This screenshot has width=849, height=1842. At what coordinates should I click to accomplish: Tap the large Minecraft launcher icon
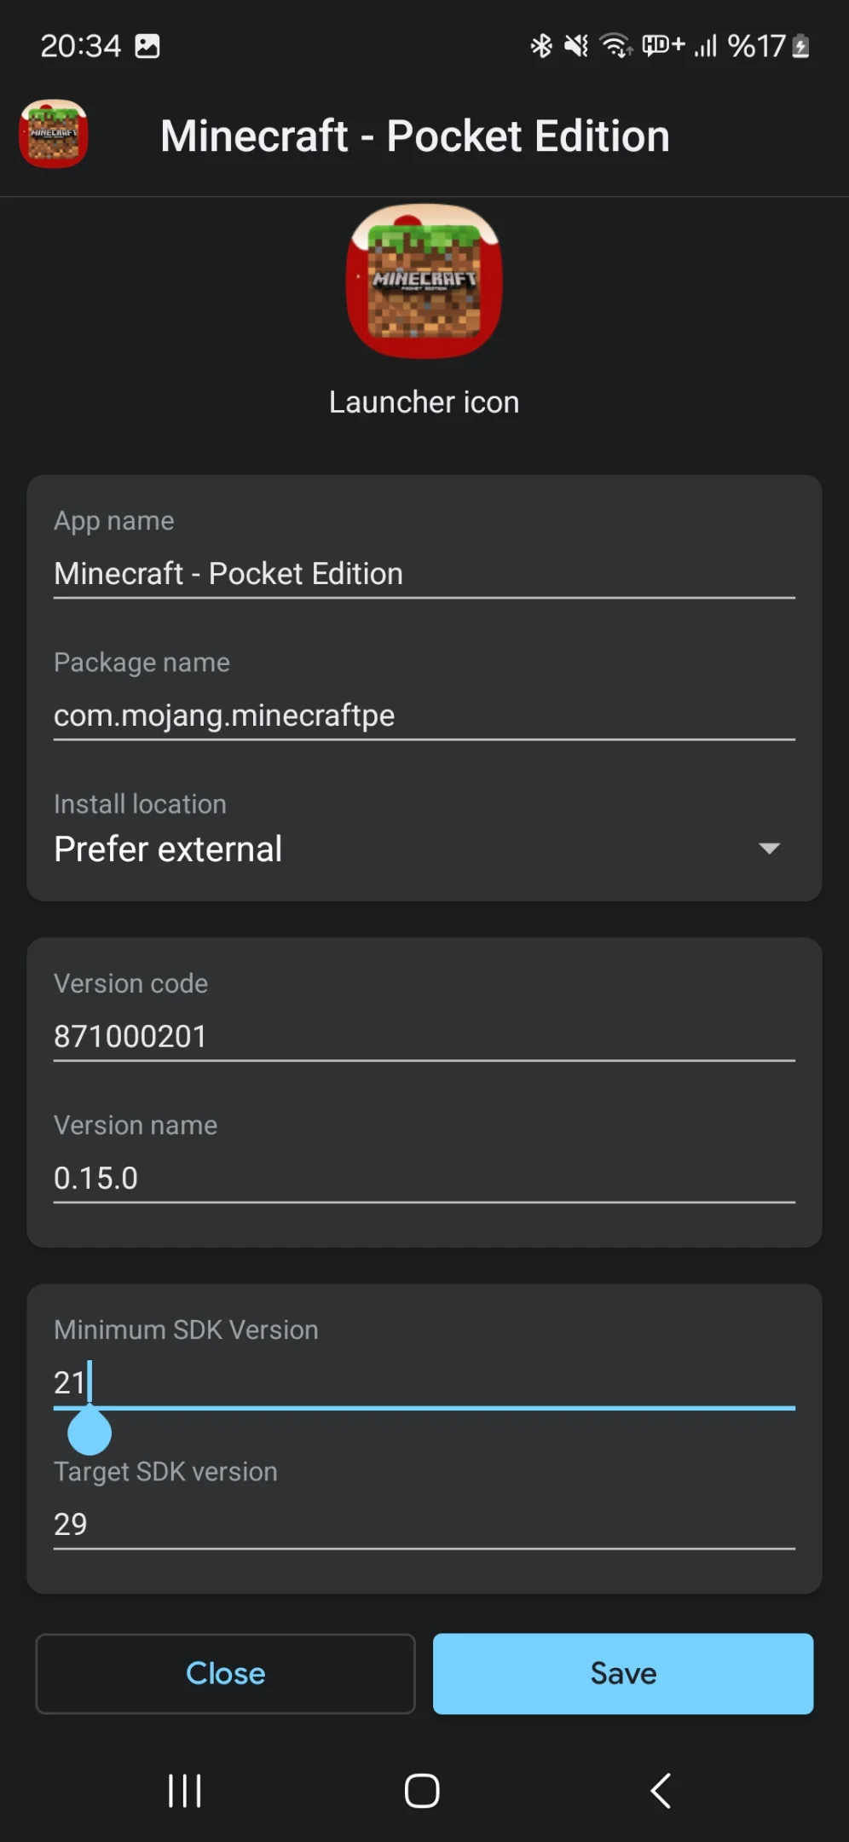tap(424, 281)
